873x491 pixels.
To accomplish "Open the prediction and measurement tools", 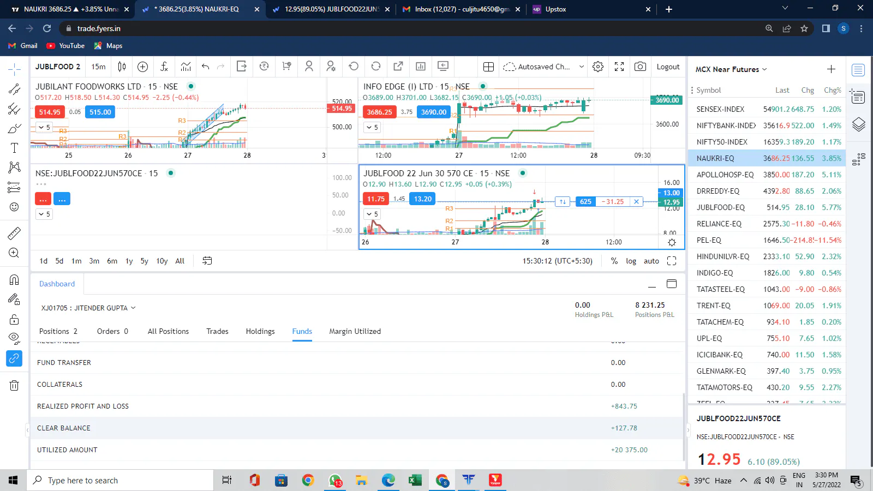I will pos(14,187).
